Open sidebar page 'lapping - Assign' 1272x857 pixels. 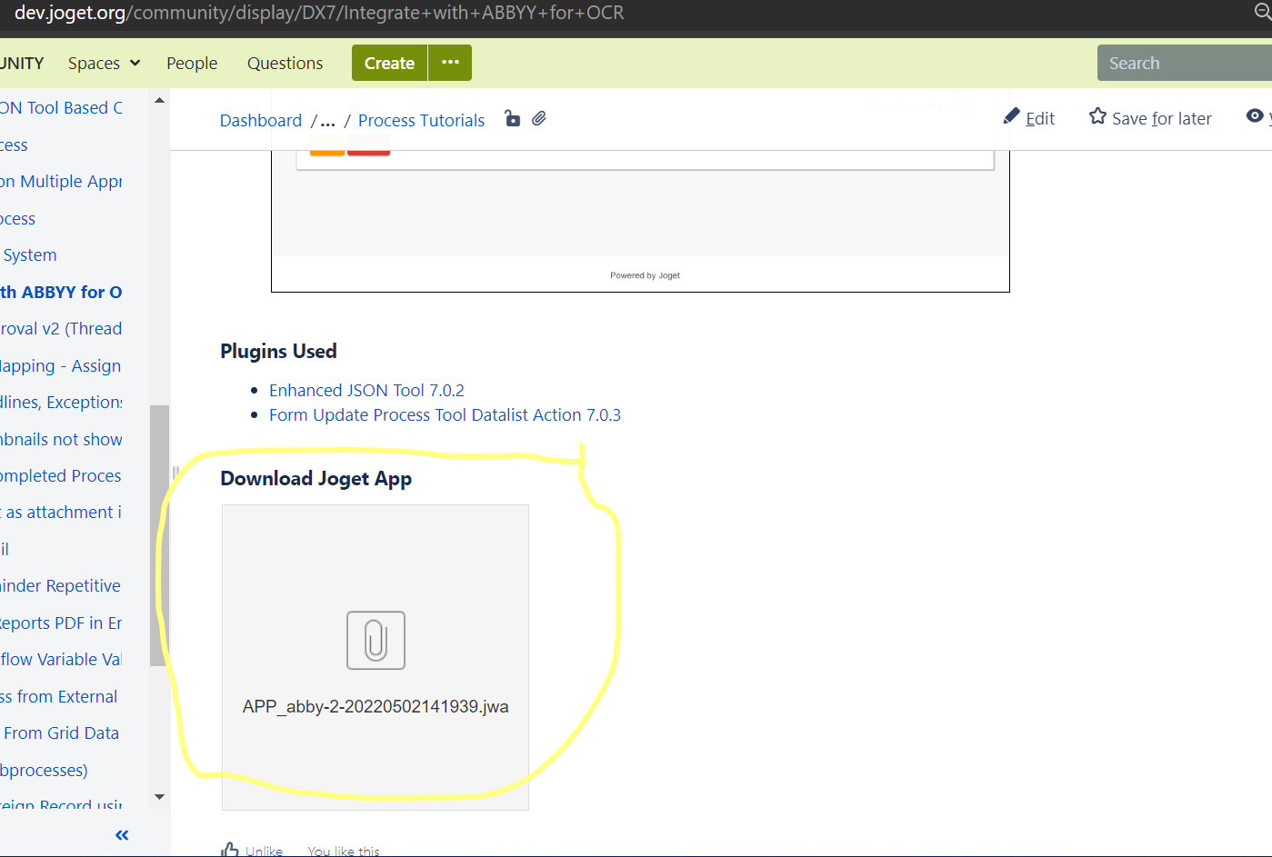click(61, 366)
